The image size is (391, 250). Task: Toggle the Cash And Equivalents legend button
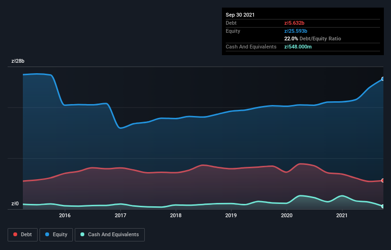pyautogui.click(x=110, y=235)
